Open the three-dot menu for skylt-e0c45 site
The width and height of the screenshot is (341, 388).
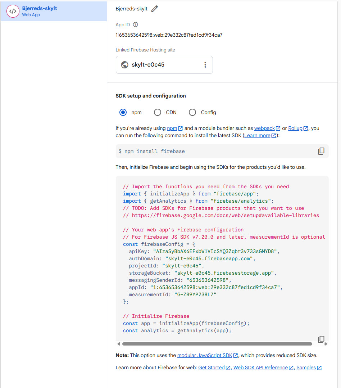205,65
